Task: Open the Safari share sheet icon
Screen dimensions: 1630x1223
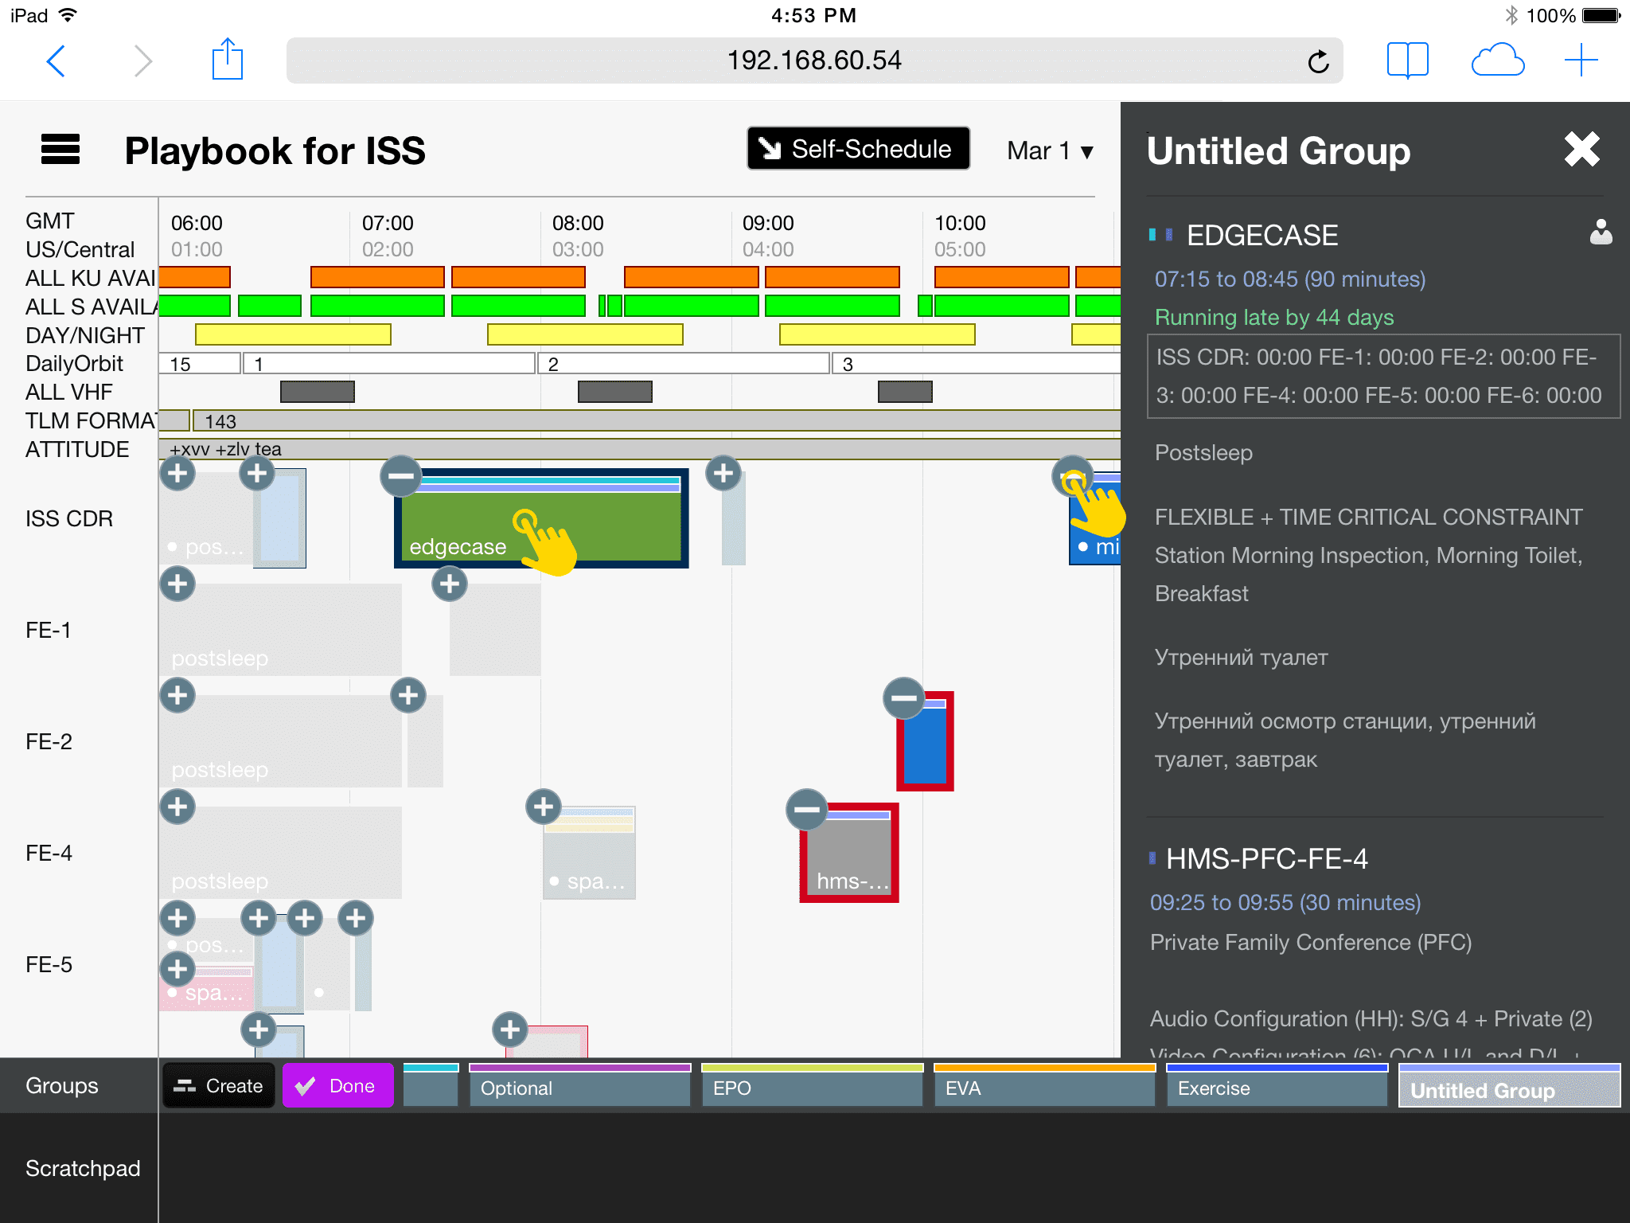Action: coord(227,59)
